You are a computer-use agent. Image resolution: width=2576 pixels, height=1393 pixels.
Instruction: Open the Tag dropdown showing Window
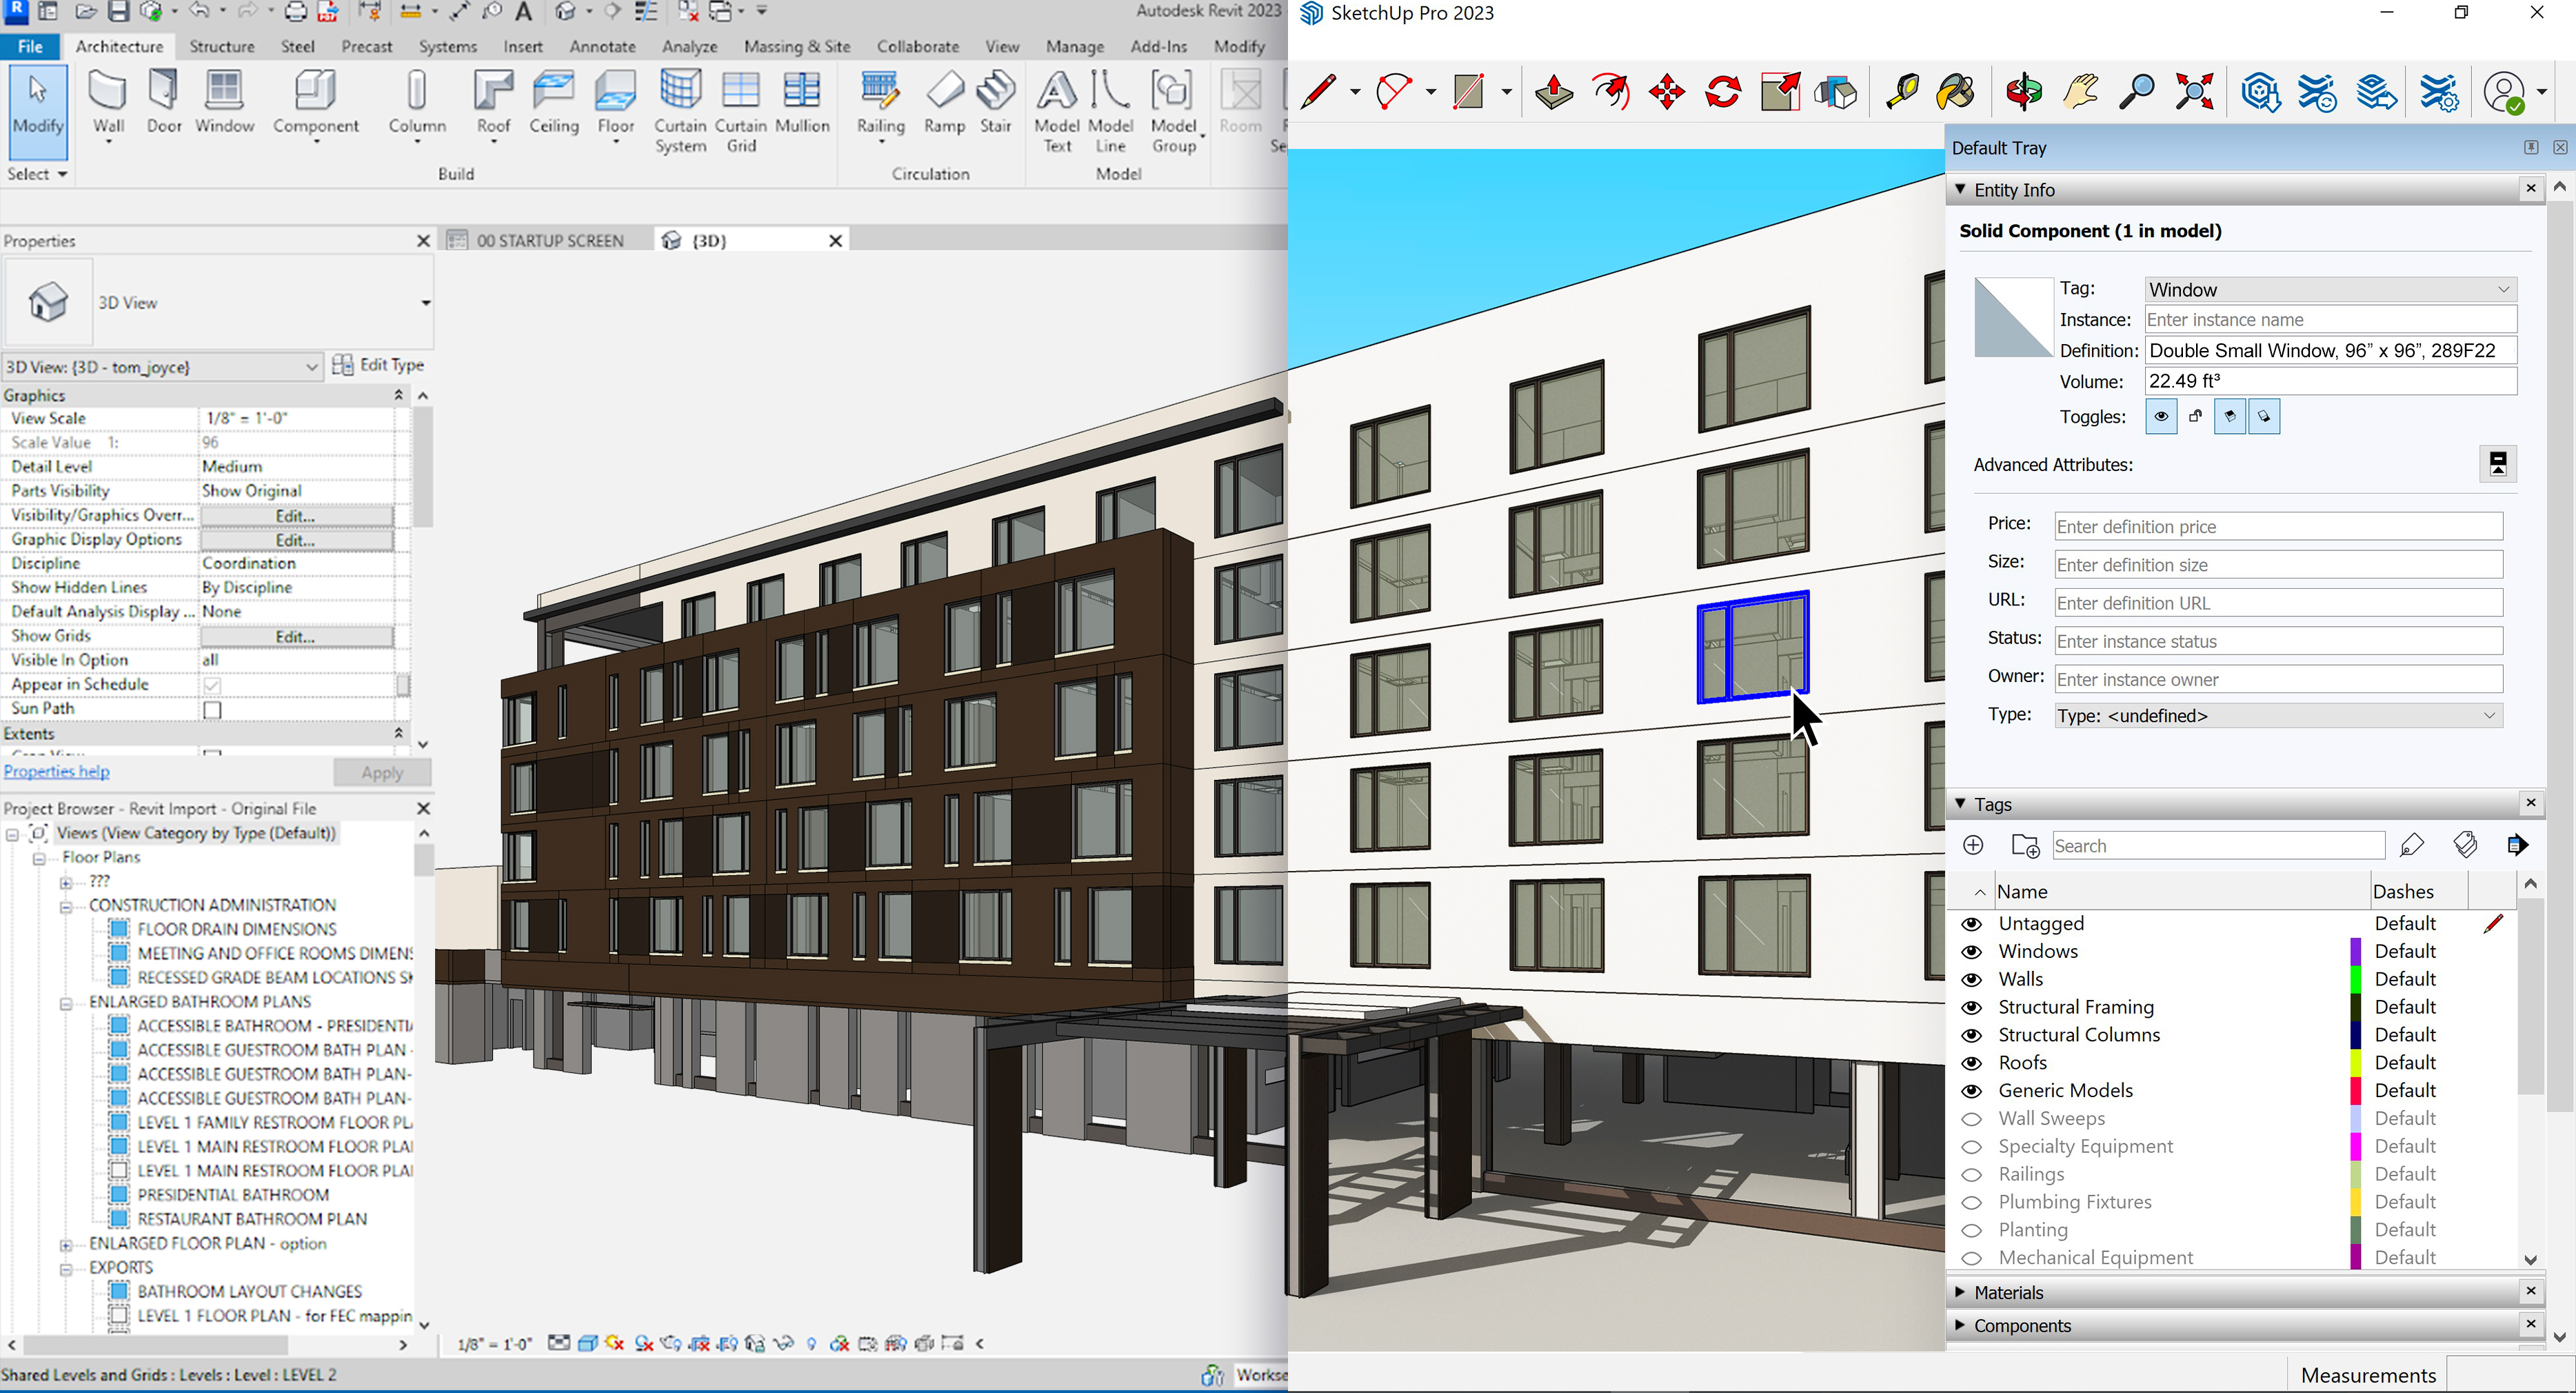(x=2331, y=290)
